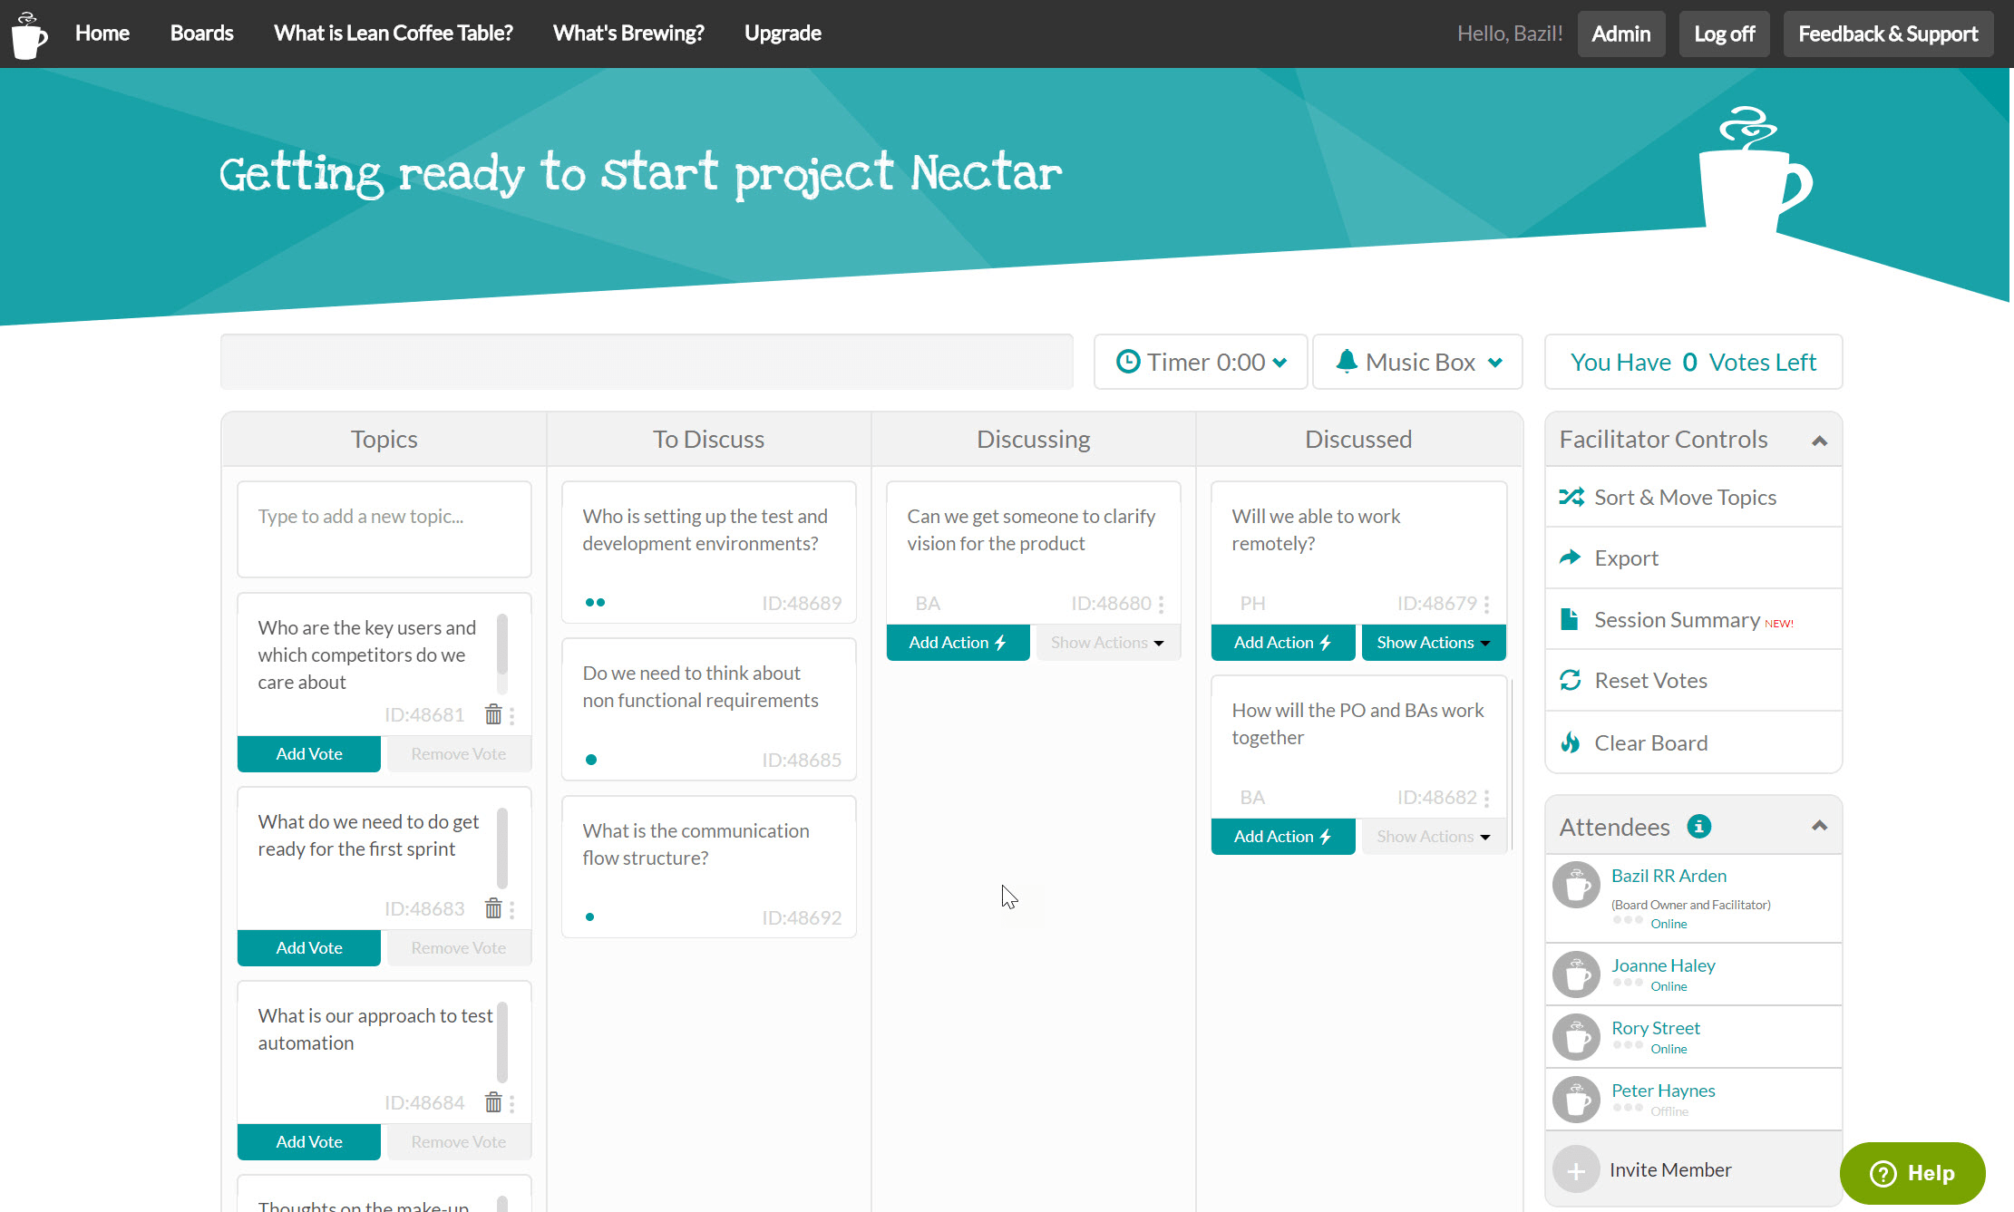Click the Invite Member plus icon
Viewport: 2014px width, 1212px height.
coord(1576,1169)
